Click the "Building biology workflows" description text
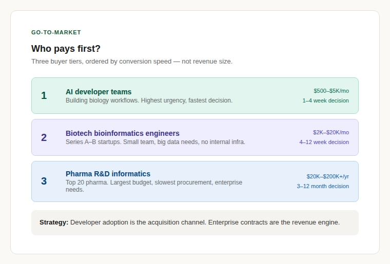Screen dimensions: 390x264 click(149, 100)
